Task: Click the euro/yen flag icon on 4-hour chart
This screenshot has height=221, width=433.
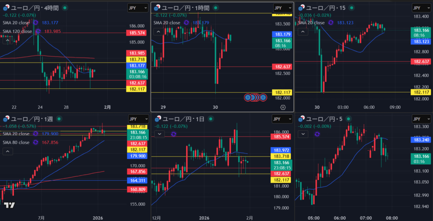Action: coord(6,8)
